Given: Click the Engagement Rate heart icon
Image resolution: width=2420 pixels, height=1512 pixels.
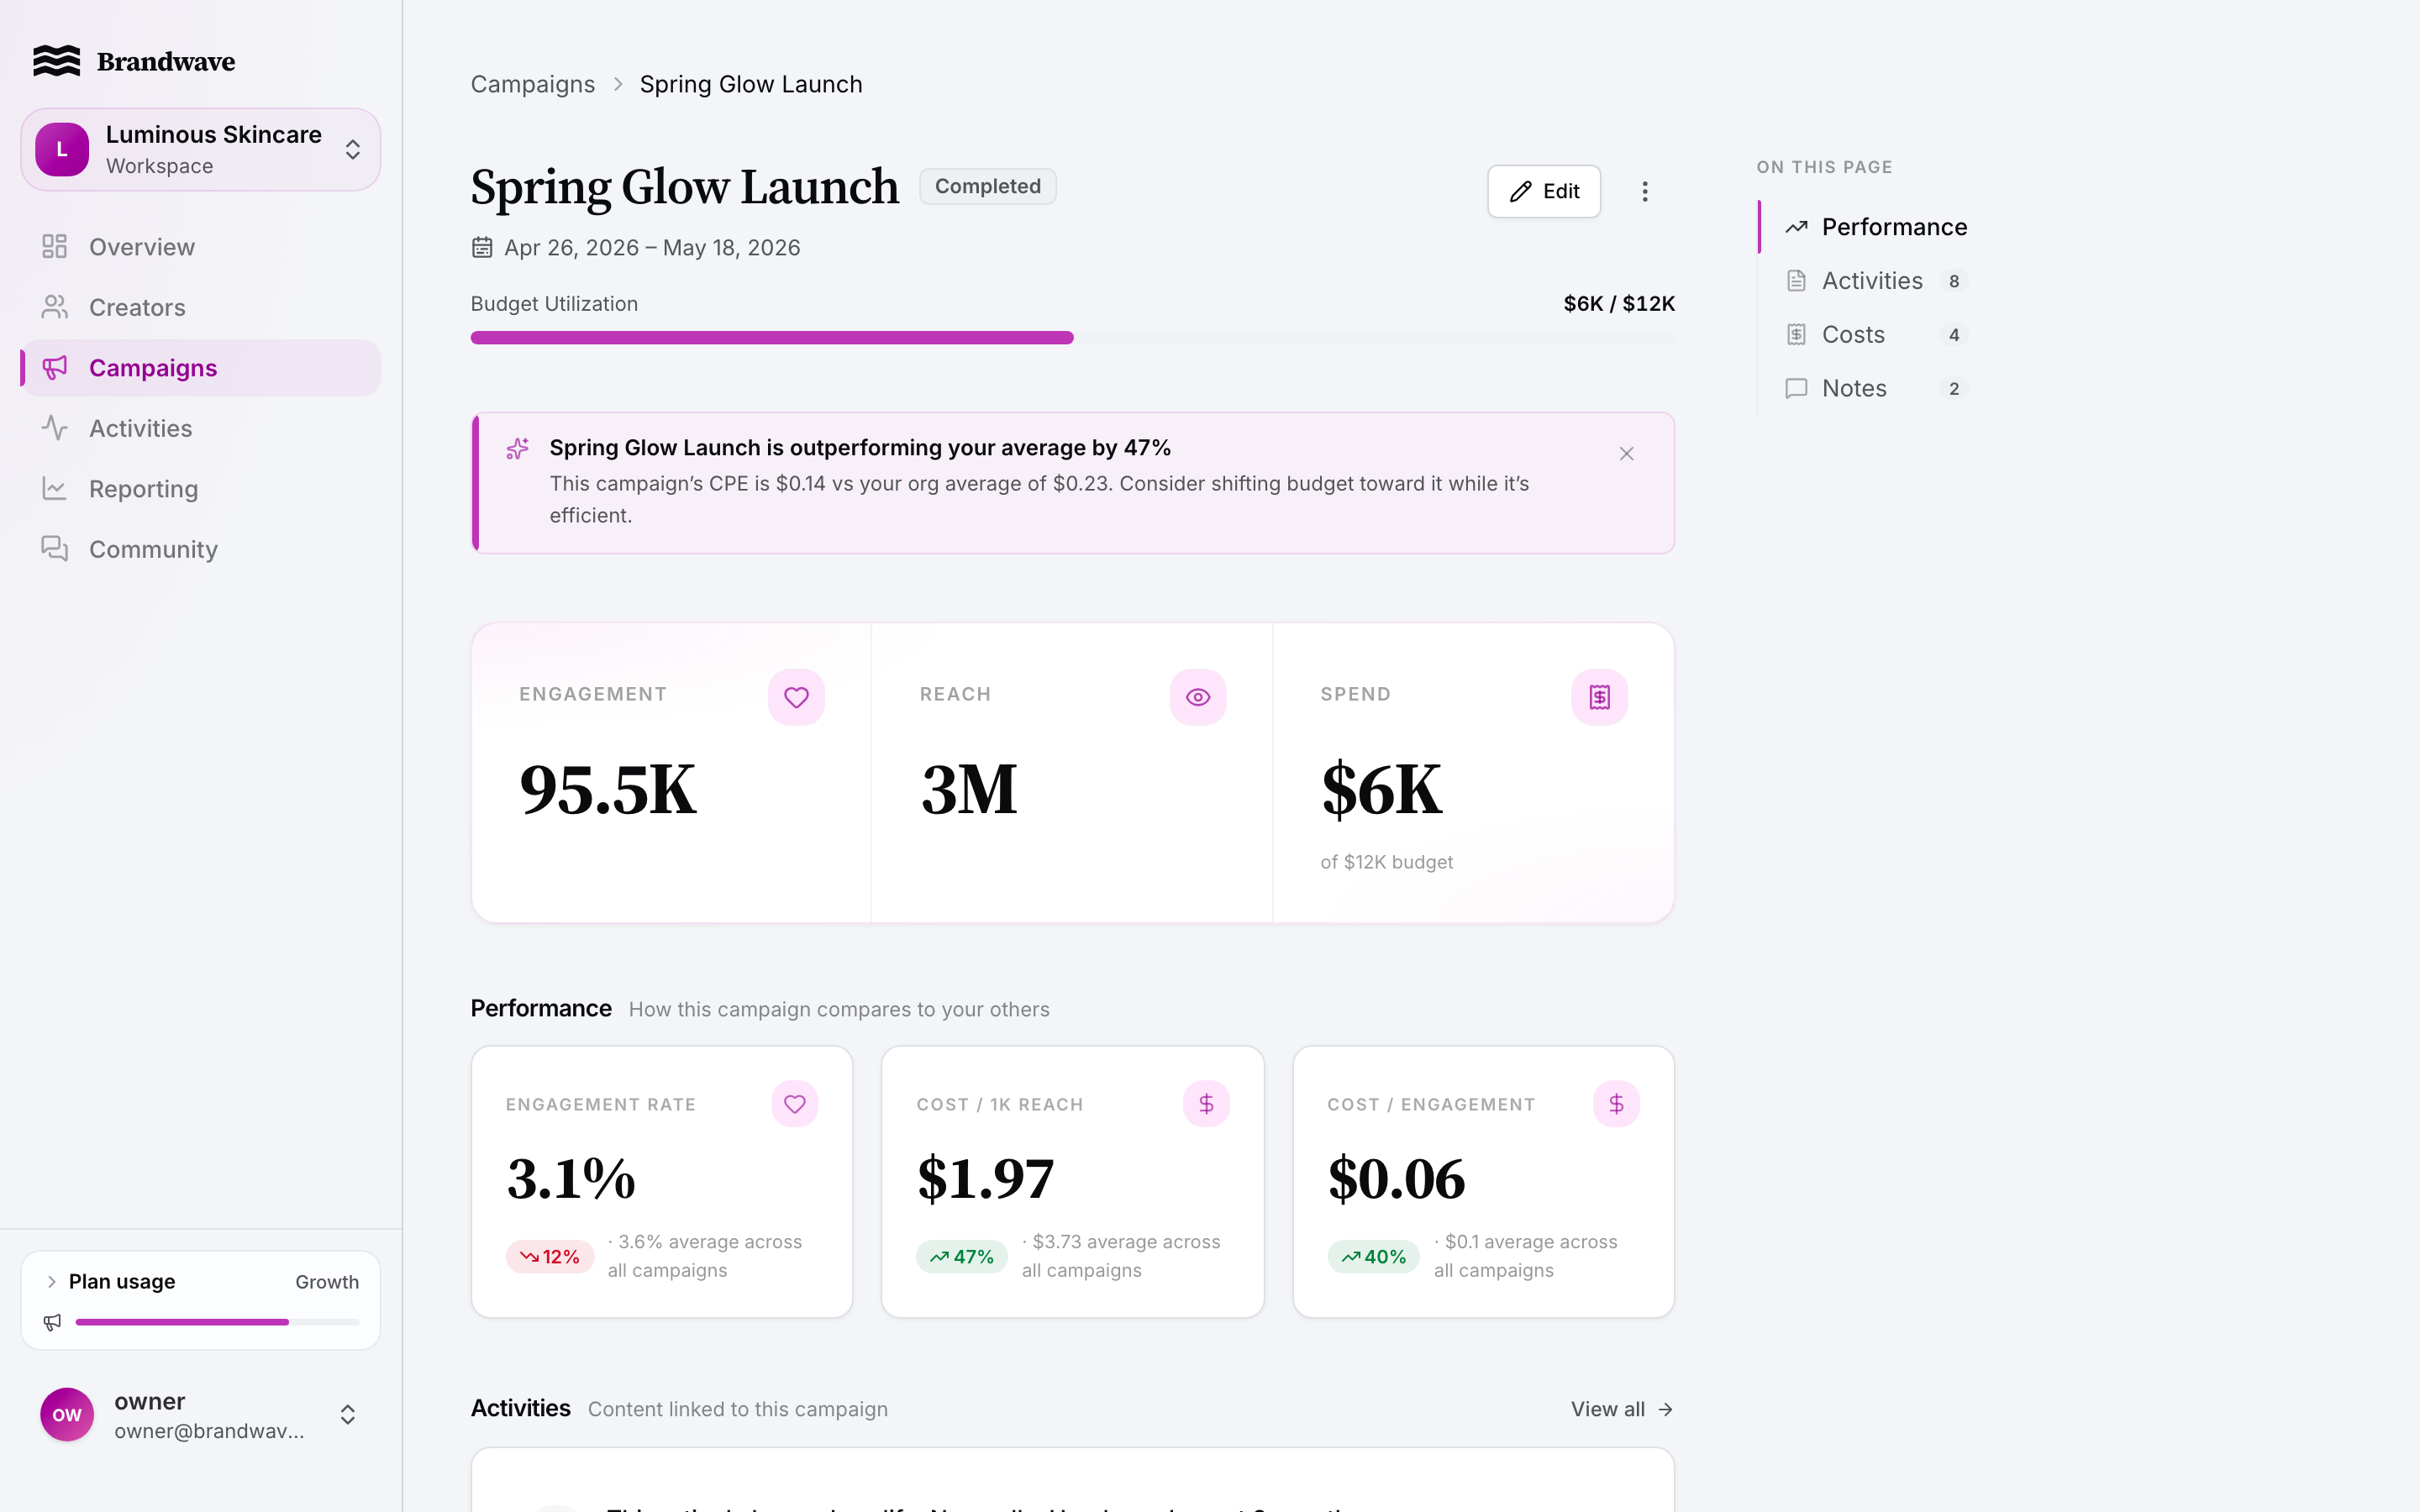Looking at the screenshot, I should point(795,1104).
